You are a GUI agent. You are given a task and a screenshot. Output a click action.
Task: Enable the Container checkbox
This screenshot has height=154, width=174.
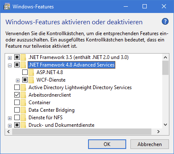point(17,103)
